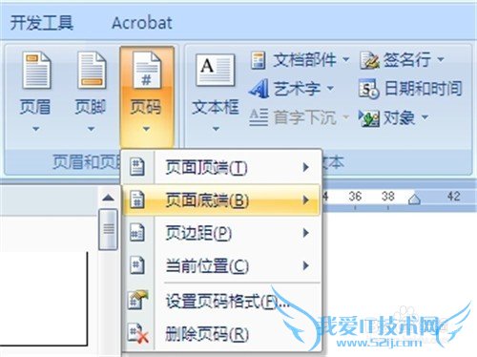This screenshot has width=477, height=357.
Task: Click the 当前位置 menu icon
Action: pyautogui.click(x=137, y=265)
